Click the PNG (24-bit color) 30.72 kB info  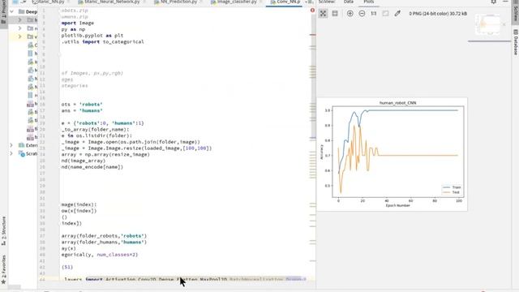pyautogui.click(x=438, y=14)
